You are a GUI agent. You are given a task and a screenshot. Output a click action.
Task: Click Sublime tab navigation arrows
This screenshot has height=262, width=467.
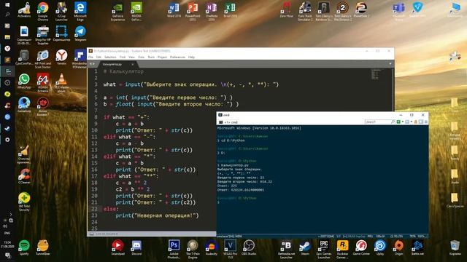pyautogui.click(x=92, y=64)
